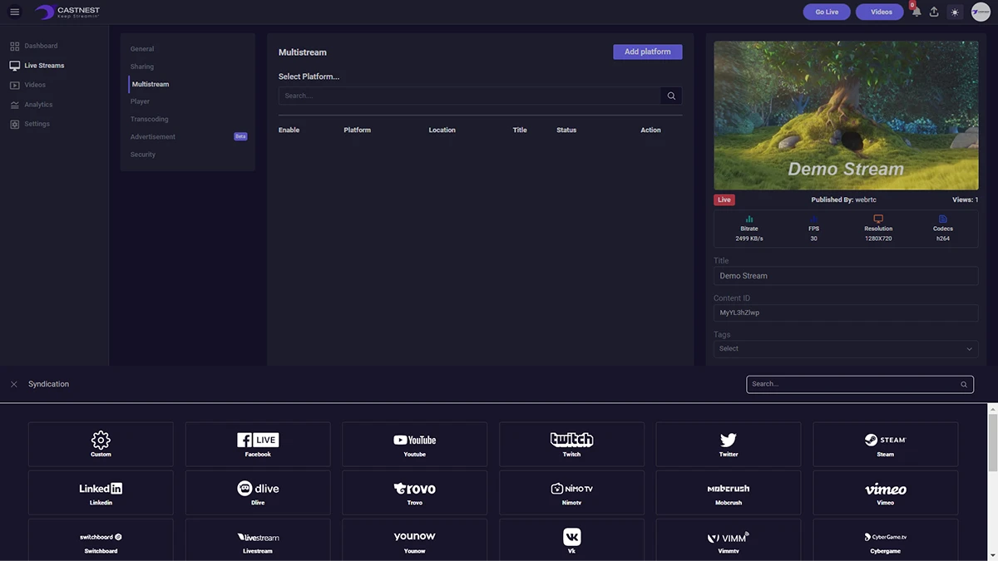Choose the Vimeo platform
998x561 pixels.
click(886, 493)
